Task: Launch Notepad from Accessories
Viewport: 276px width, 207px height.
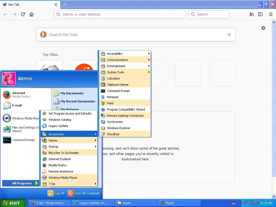Action: point(125,97)
